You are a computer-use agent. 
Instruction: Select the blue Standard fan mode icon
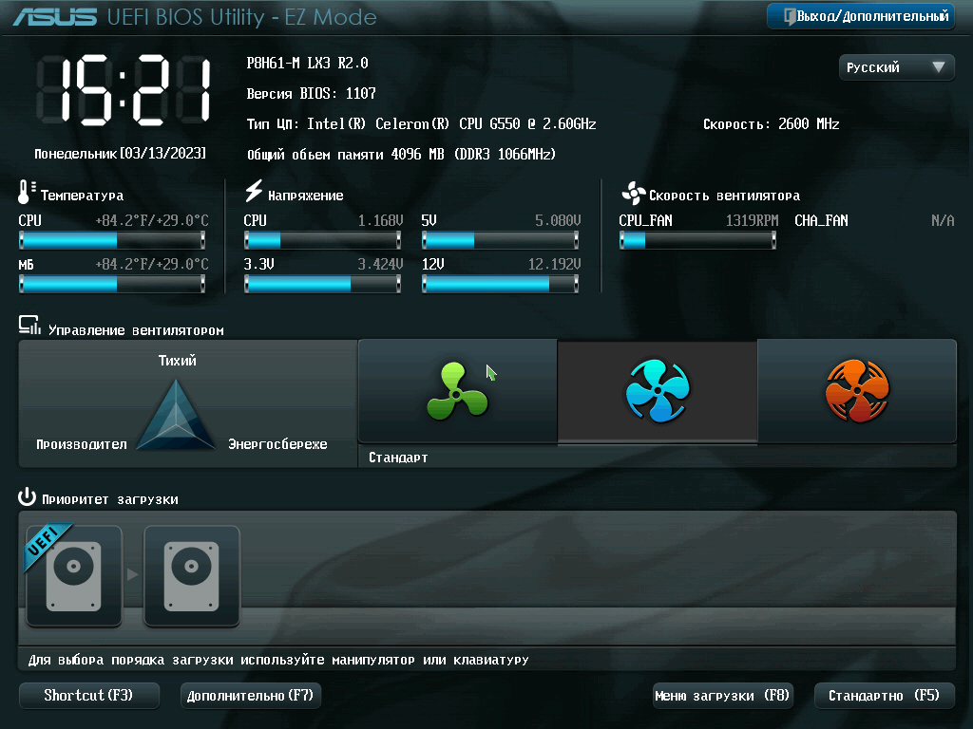point(658,391)
